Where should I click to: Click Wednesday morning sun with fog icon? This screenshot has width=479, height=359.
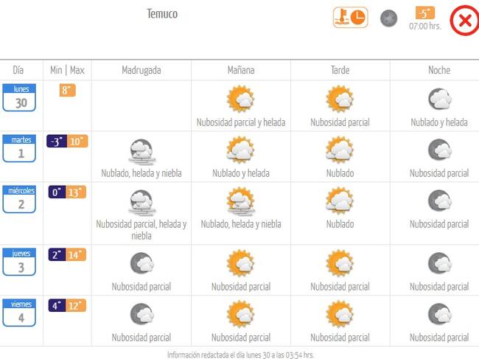[241, 202]
